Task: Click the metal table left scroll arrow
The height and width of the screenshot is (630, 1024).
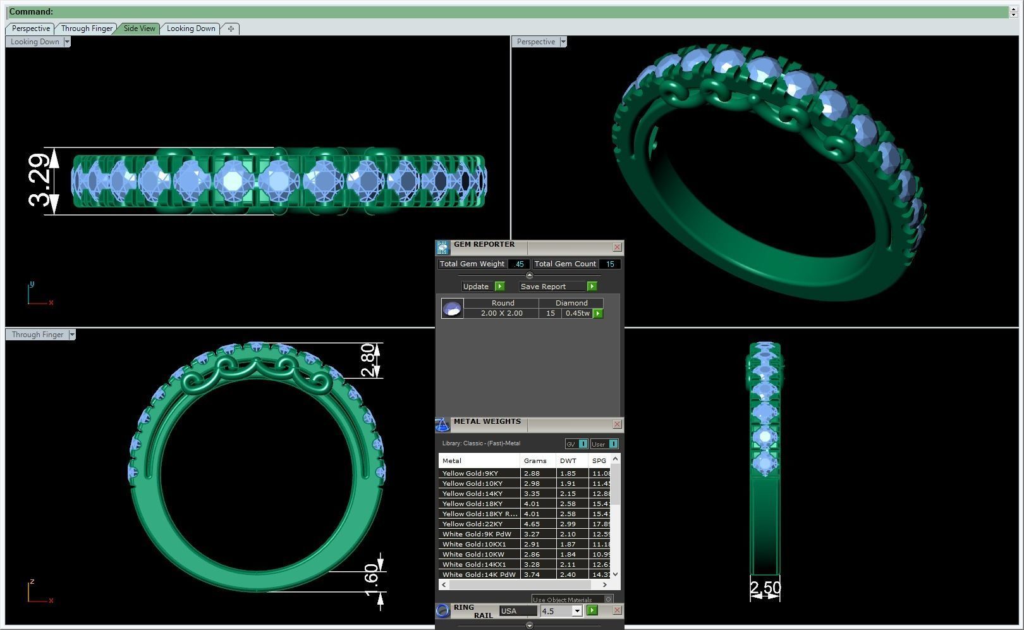Action: tap(444, 585)
